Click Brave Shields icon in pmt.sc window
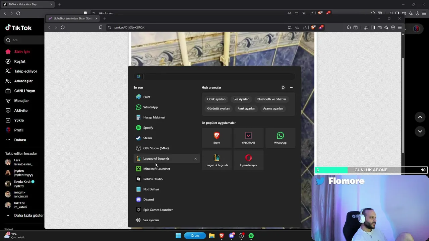 click(x=313, y=27)
